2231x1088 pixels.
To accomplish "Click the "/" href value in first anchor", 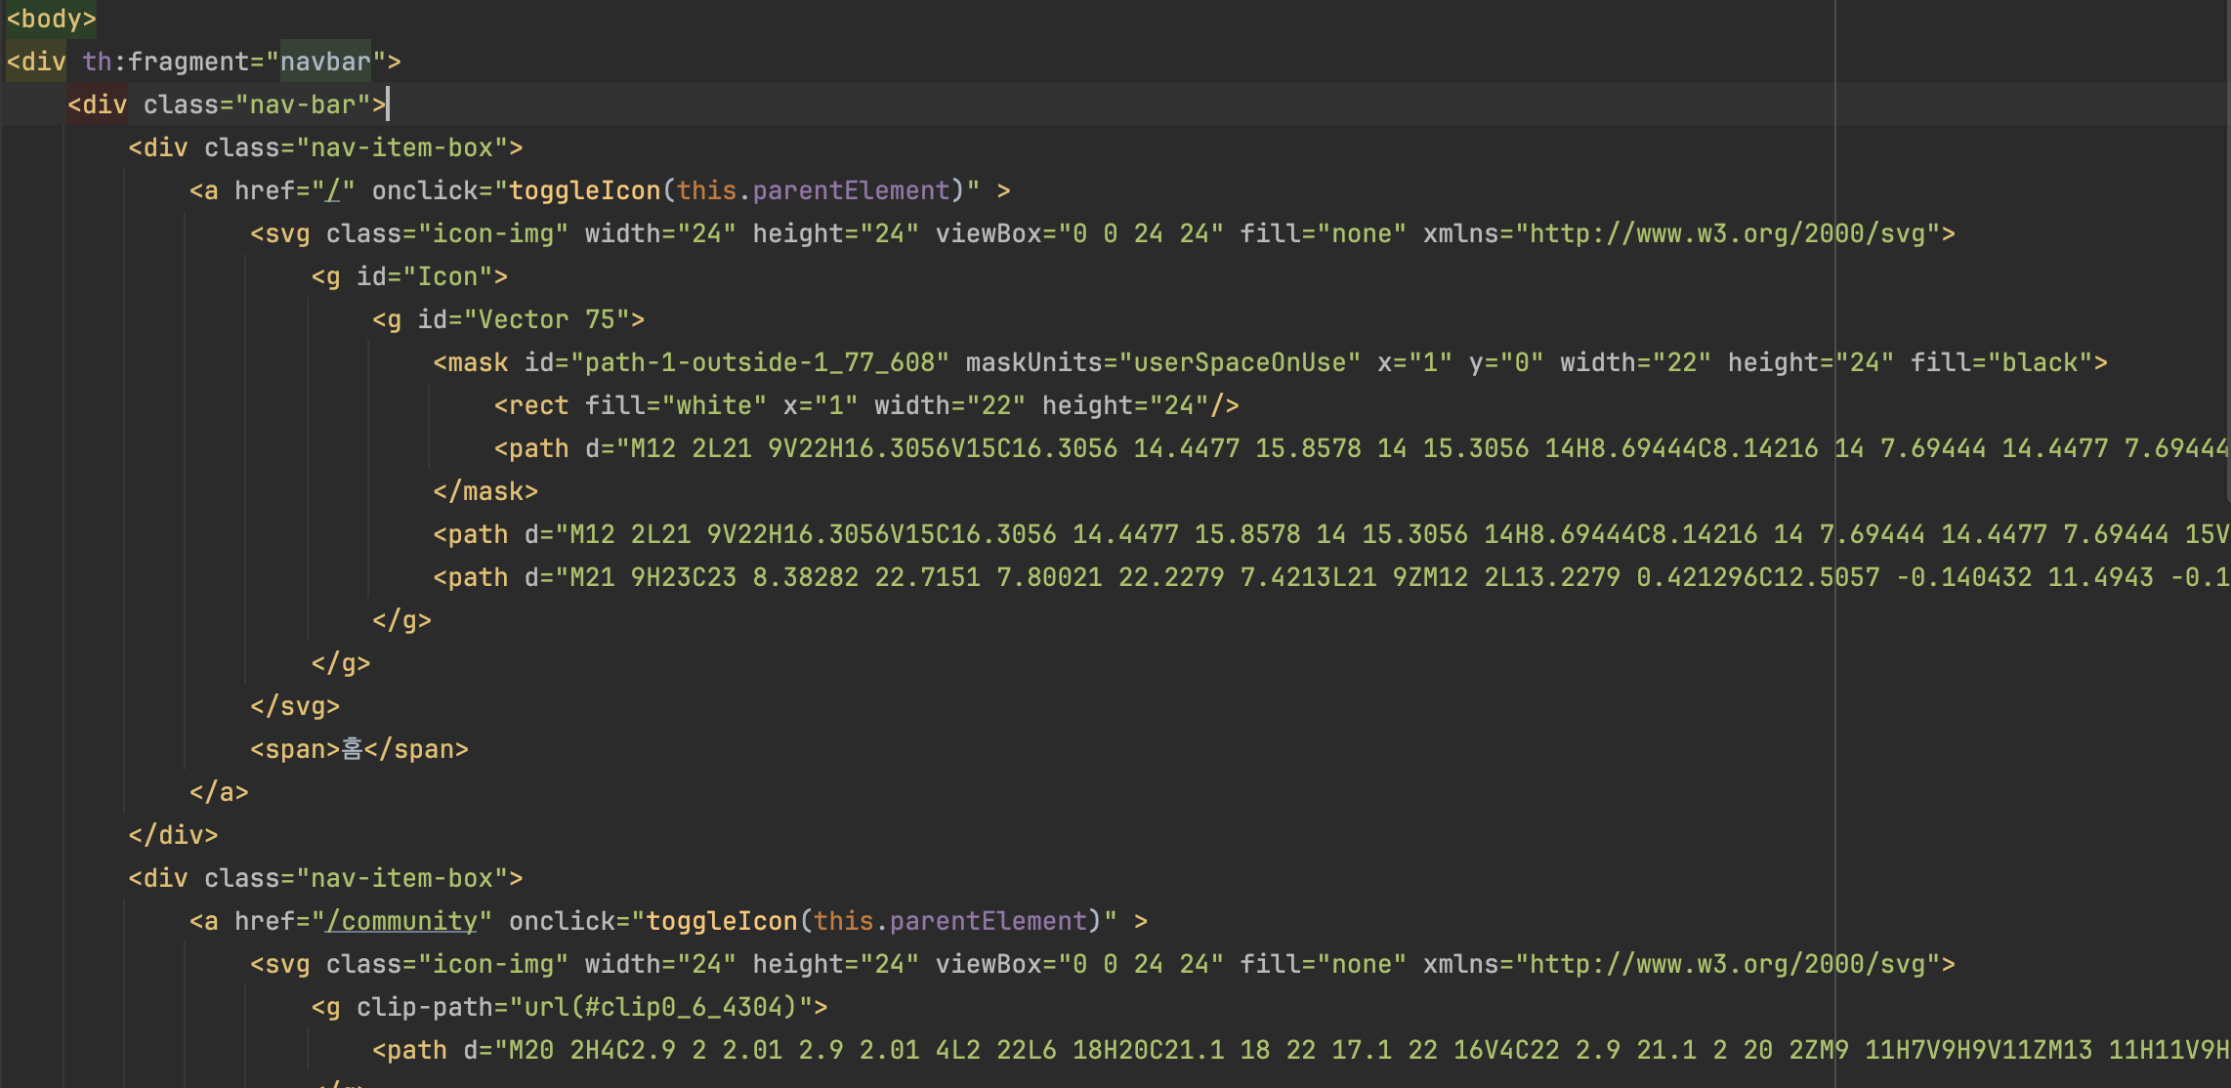I will coord(333,190).
